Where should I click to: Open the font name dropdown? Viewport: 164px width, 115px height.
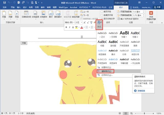click(74, 22)
